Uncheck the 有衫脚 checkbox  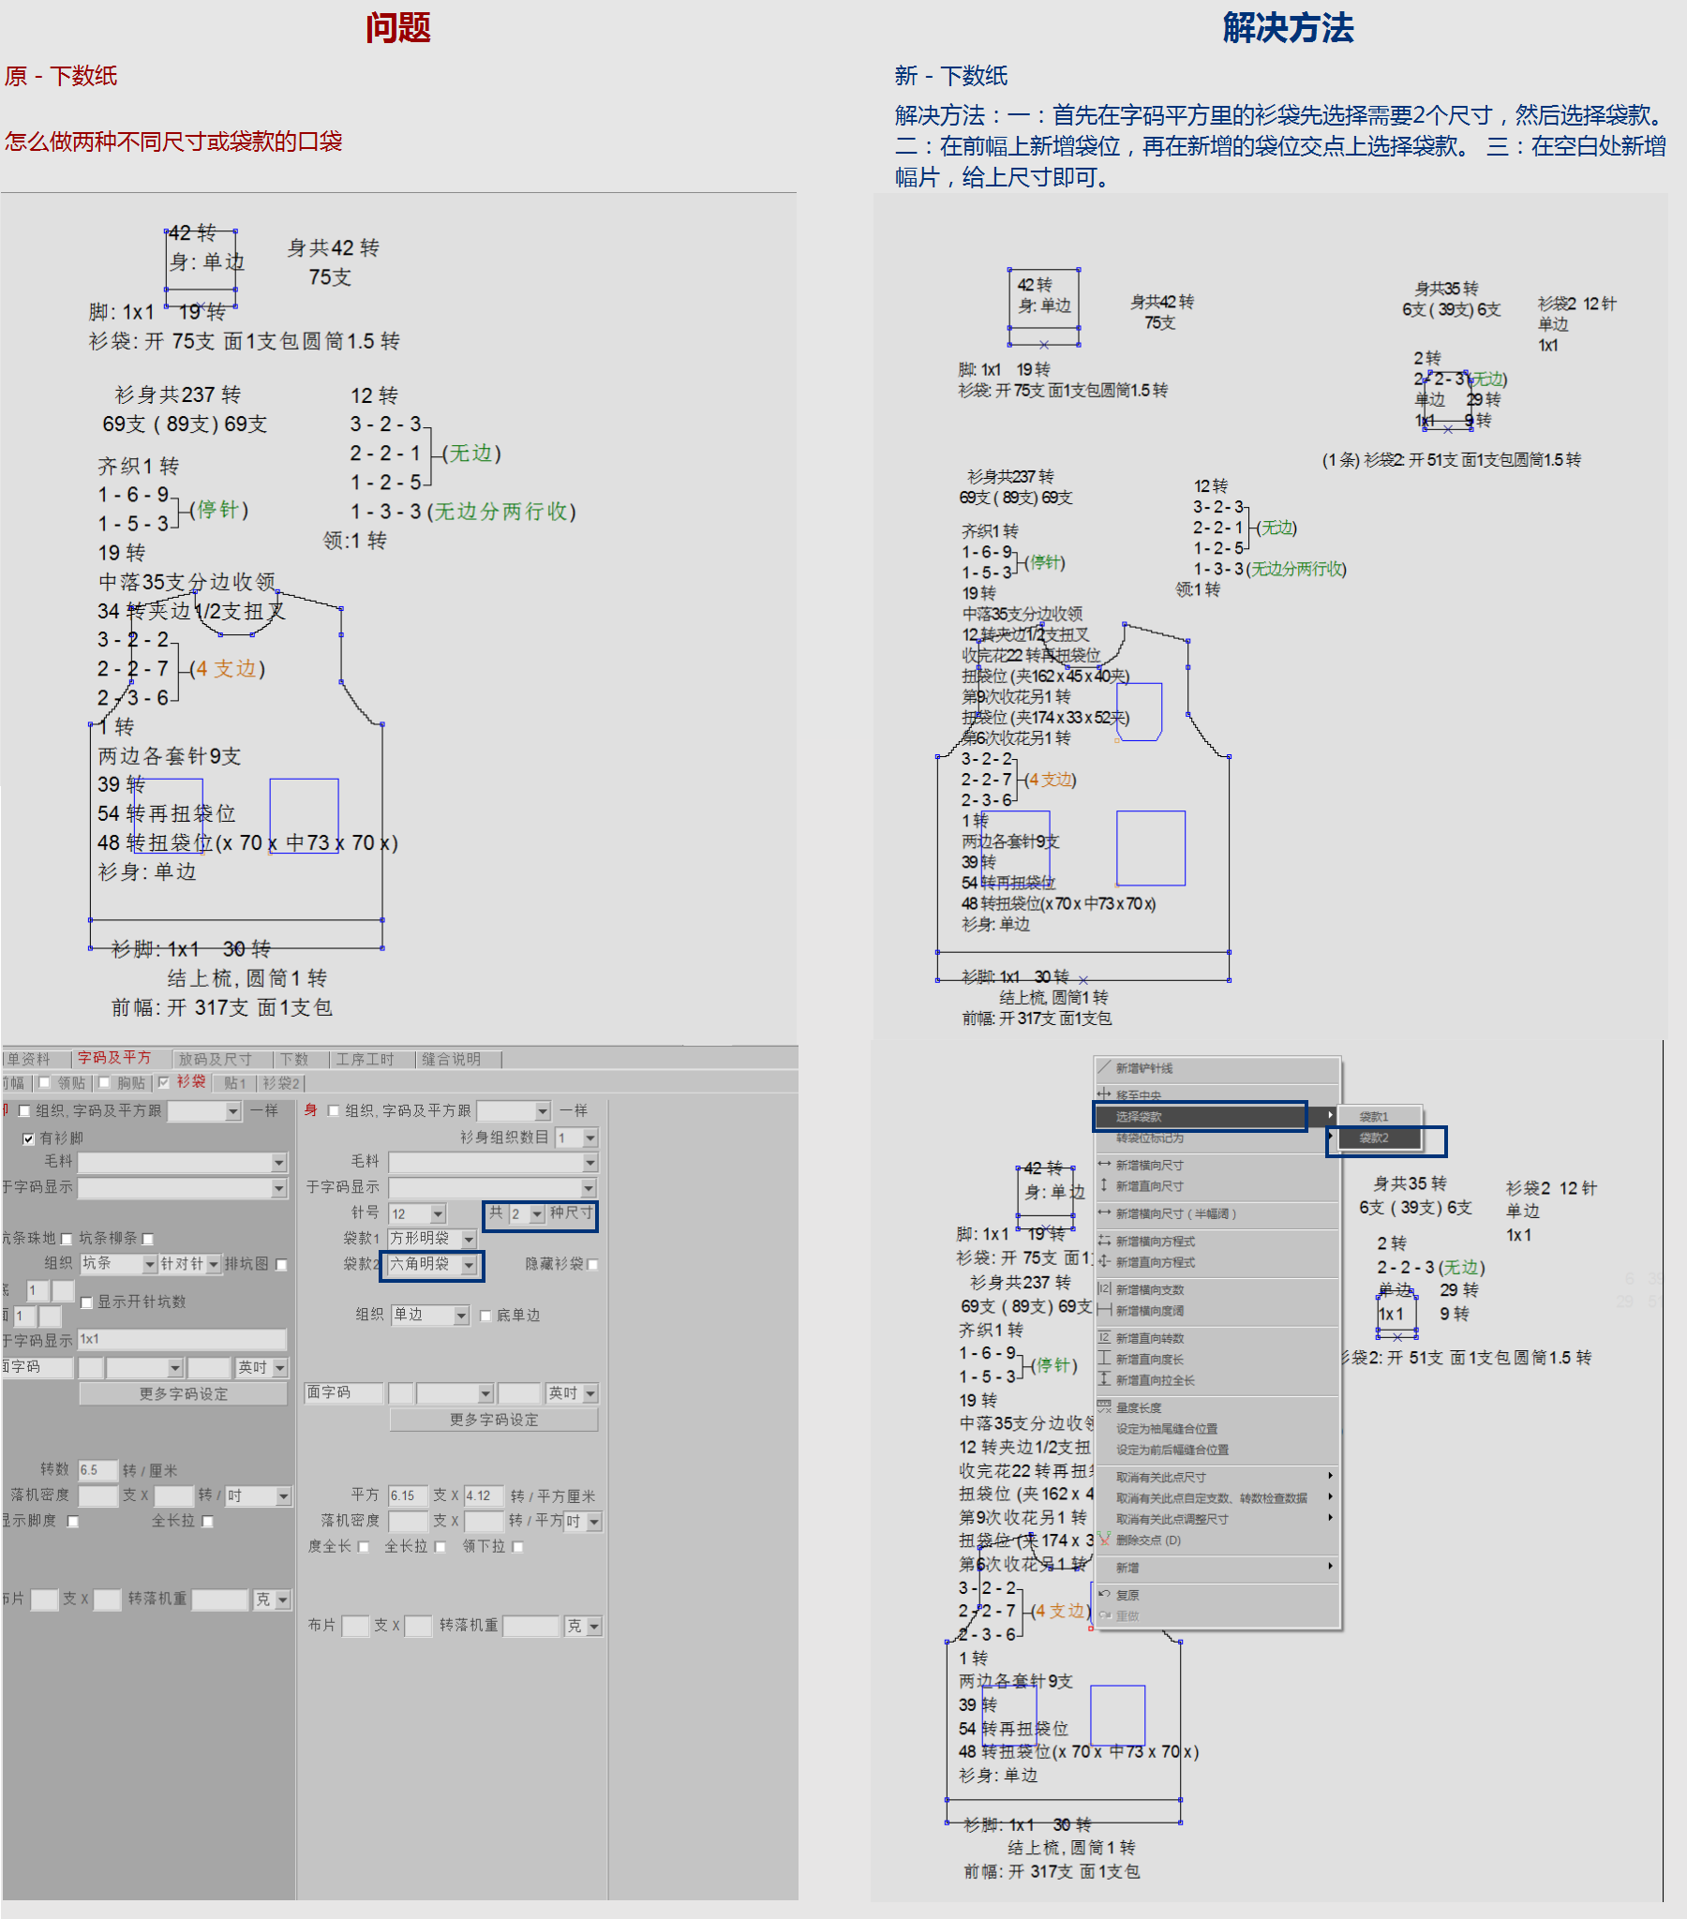29,1138
